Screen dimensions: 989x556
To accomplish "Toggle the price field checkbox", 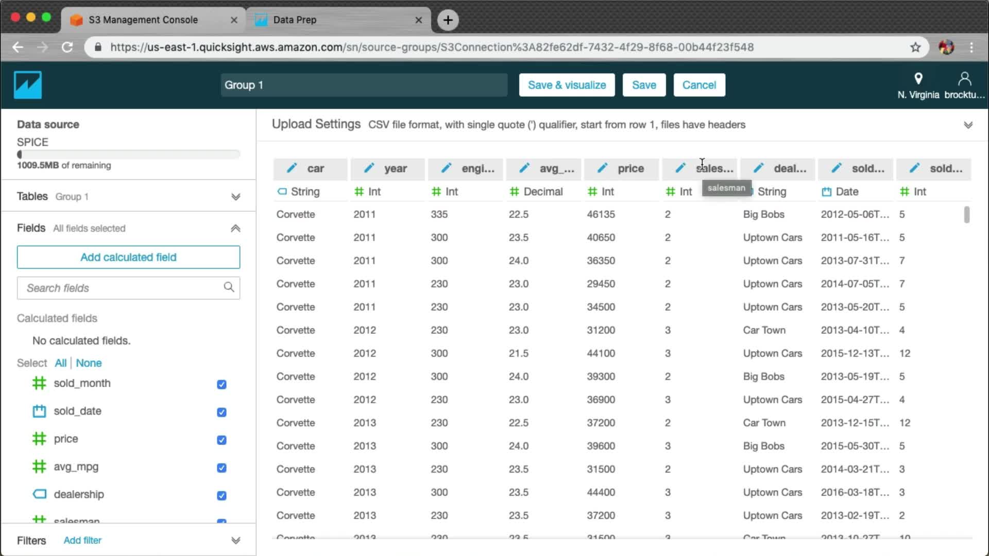I will (221, 440).
